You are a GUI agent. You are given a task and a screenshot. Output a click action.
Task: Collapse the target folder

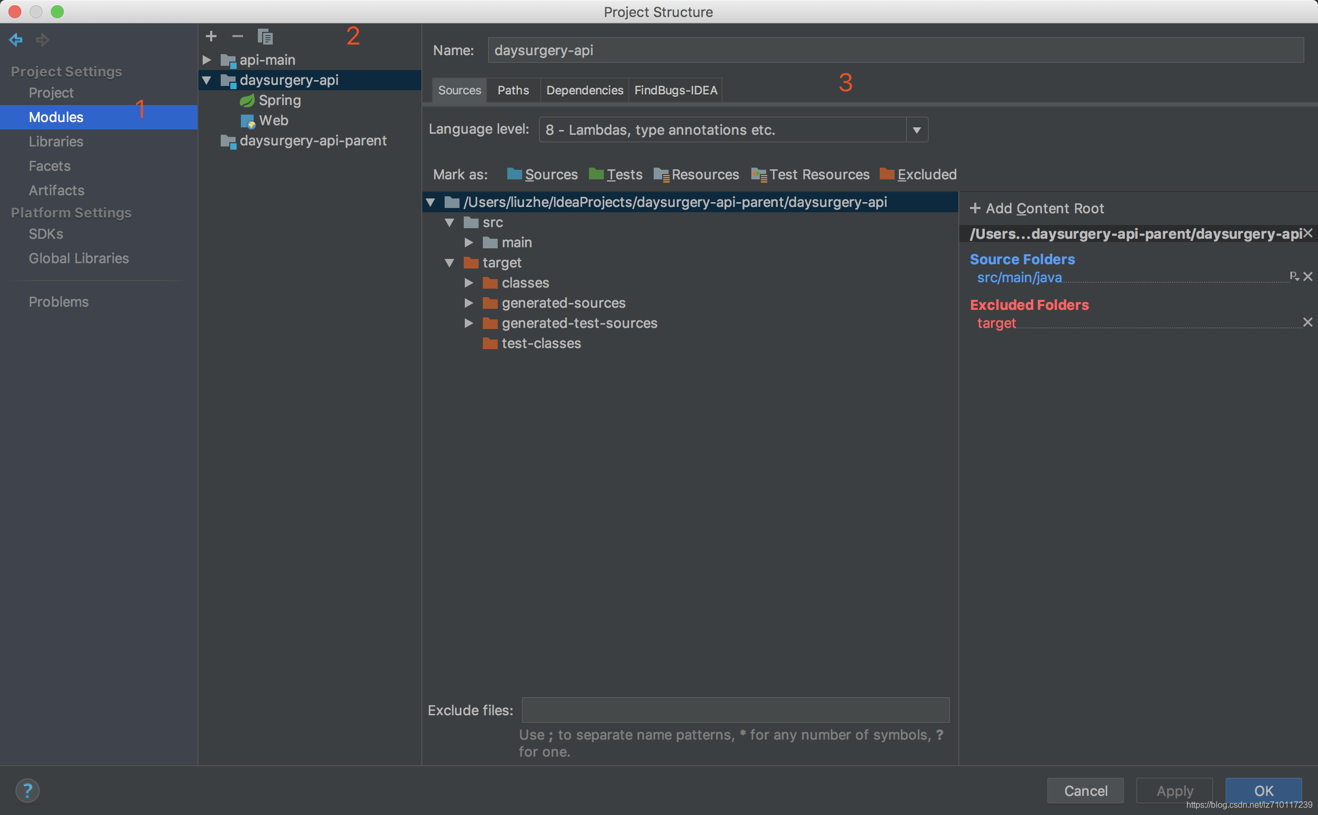pos(449,263)
